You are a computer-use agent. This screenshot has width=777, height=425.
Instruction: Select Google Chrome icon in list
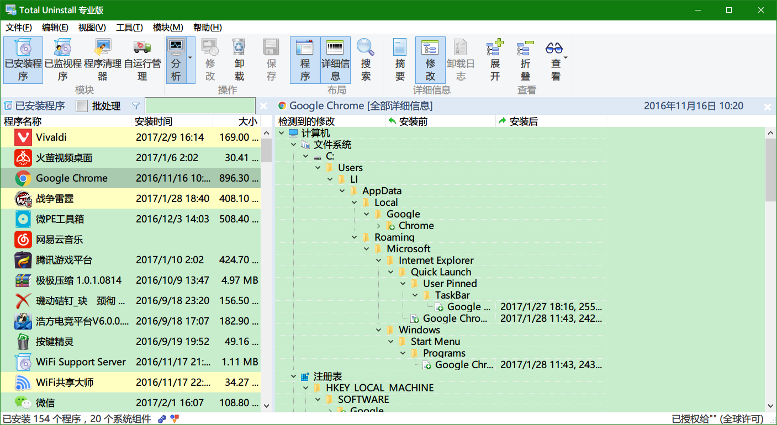(x=23, y=178)
